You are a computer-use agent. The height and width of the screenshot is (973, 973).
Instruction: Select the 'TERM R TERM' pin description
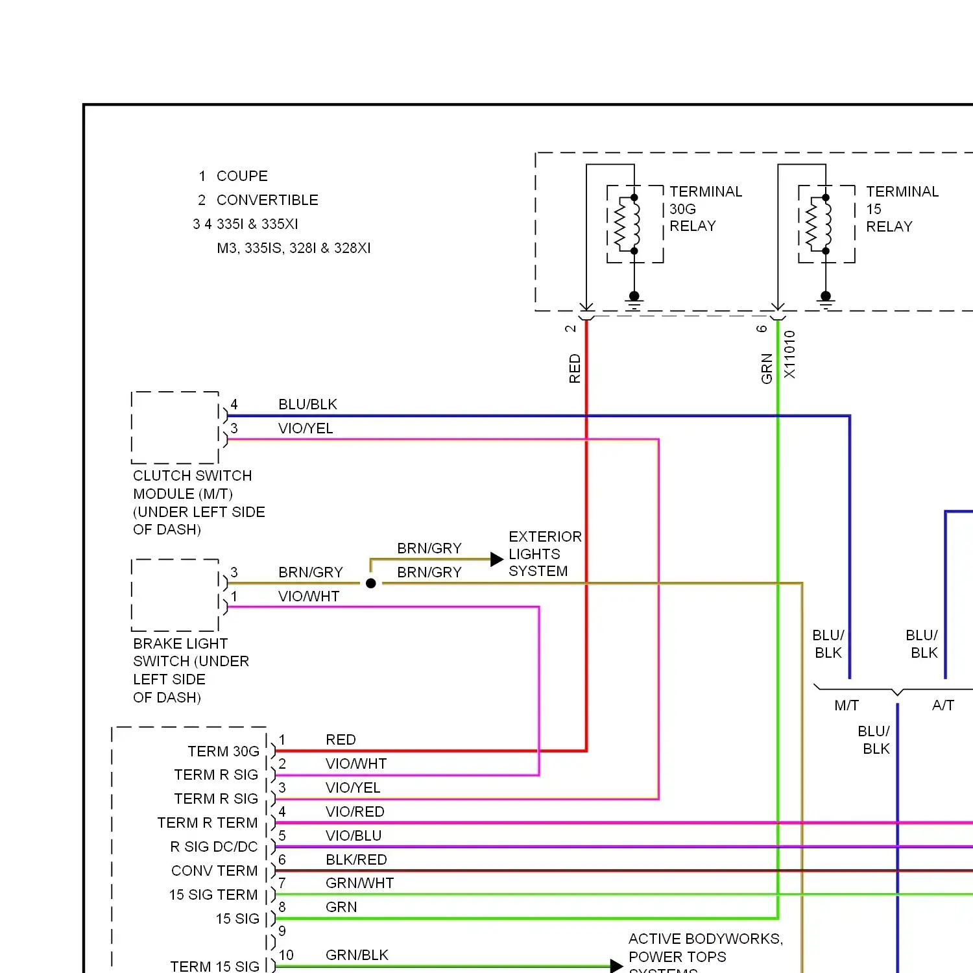tap(207, 823)
